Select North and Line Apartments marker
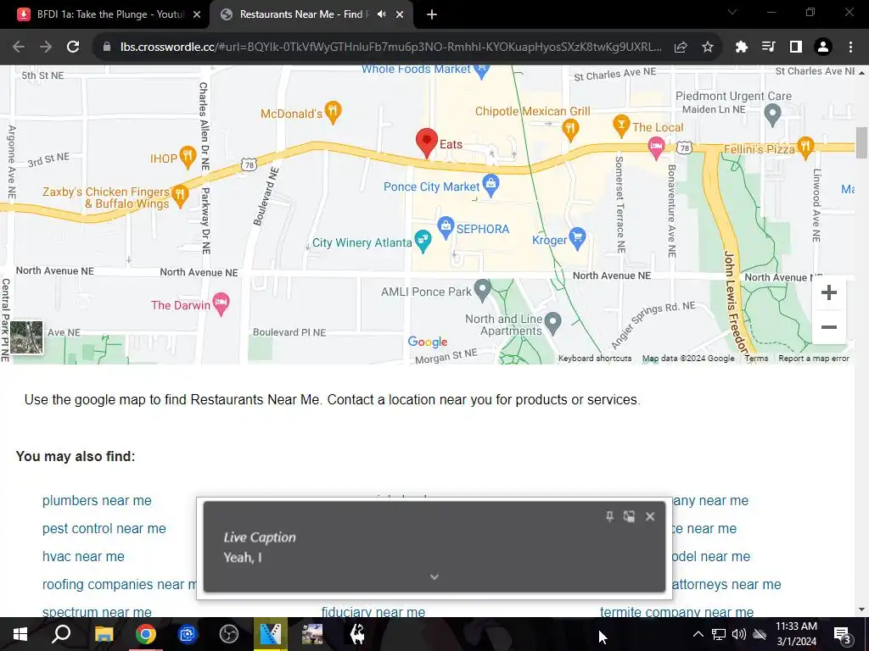Viewport: 869px width, 651px height. coord(552,323)
